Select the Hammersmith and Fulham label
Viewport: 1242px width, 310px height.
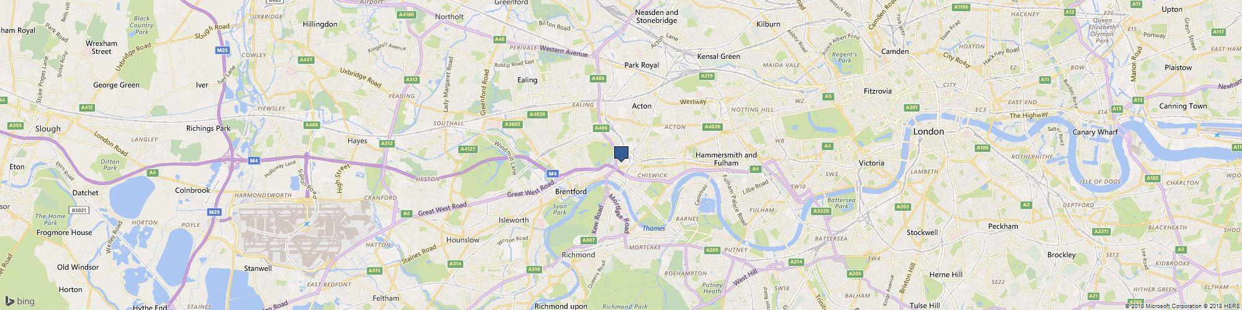726,159
